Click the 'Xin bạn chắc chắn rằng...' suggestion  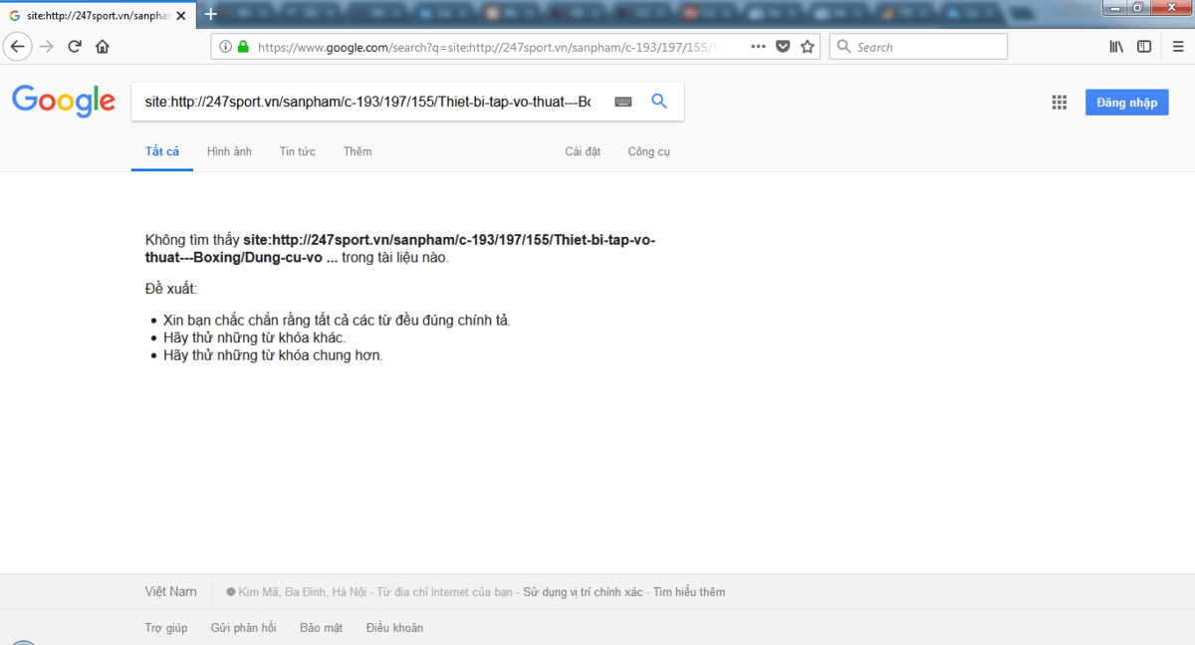pos(337,321)
